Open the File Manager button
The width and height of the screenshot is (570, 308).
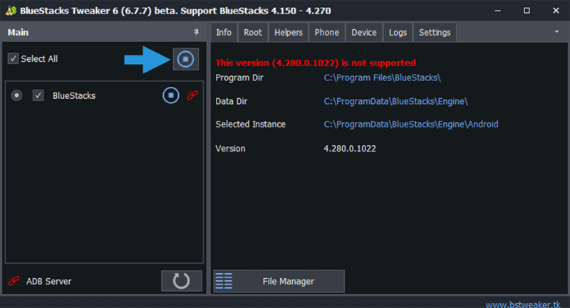point(279,281)
